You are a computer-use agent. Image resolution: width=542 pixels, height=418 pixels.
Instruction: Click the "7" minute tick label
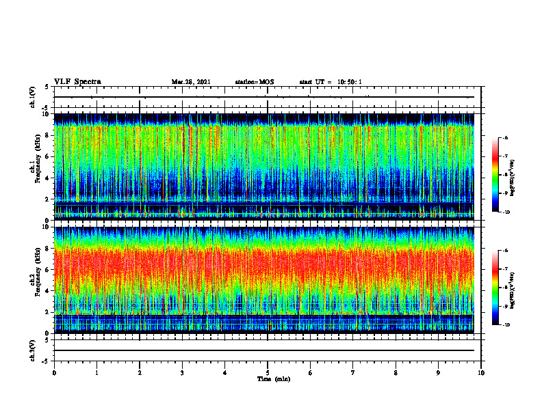(x=353, y=373)
